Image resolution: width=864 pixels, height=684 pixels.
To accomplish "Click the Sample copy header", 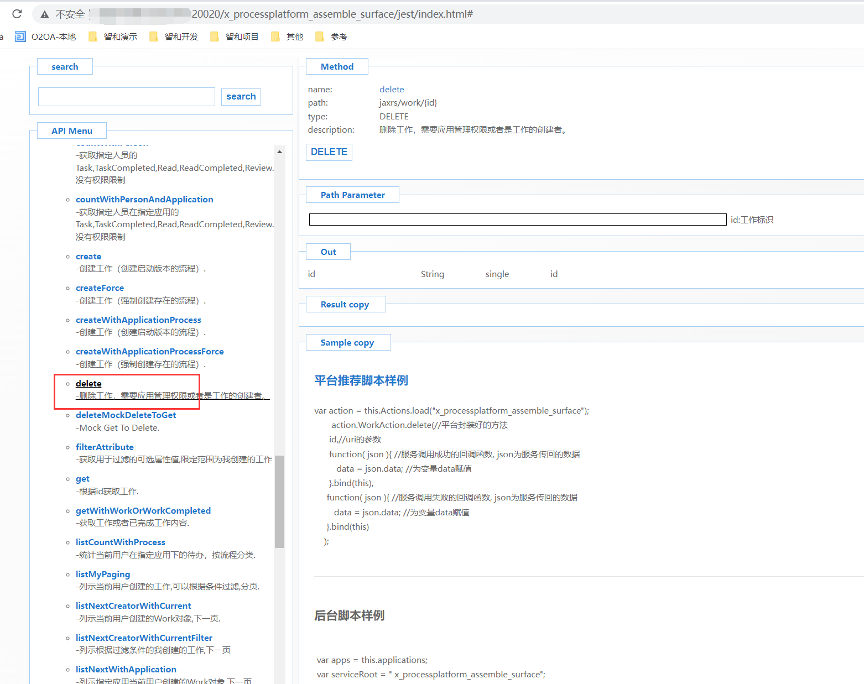I will (347, 342).
